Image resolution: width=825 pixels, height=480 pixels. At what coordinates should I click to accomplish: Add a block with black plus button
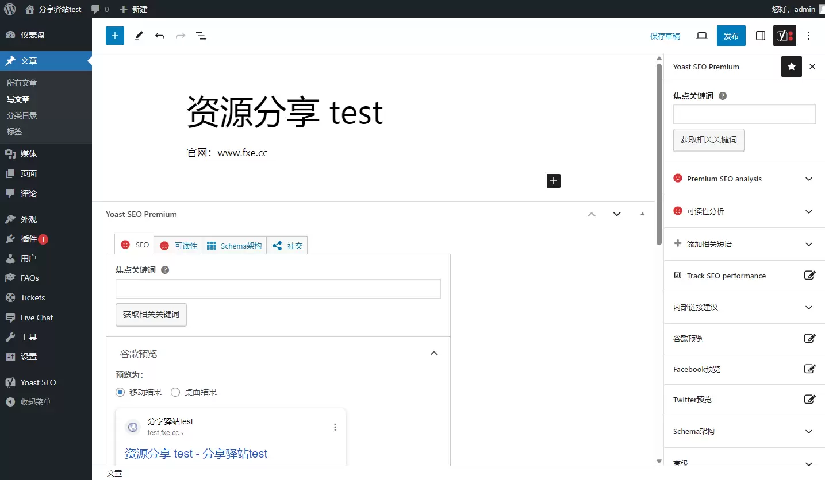554,181
